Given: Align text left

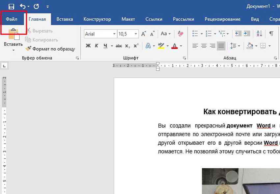Looking at the screenshot, I should click(x=195, y=46).
